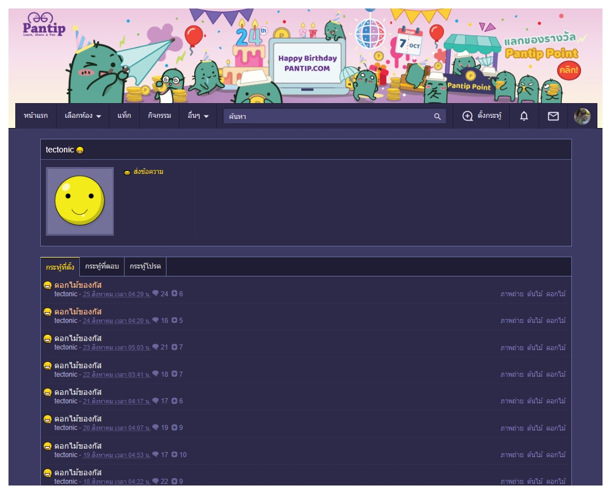Open user avatar in navigation bar
The width and height of the screenshot is (611, 494).
point(582,116)
